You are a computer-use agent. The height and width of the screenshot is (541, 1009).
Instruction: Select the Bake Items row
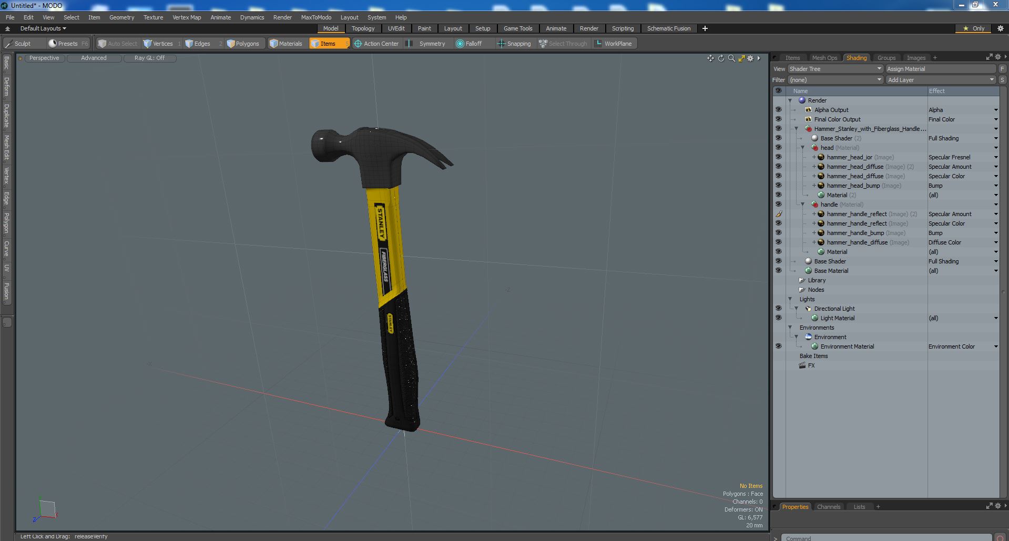813,356
